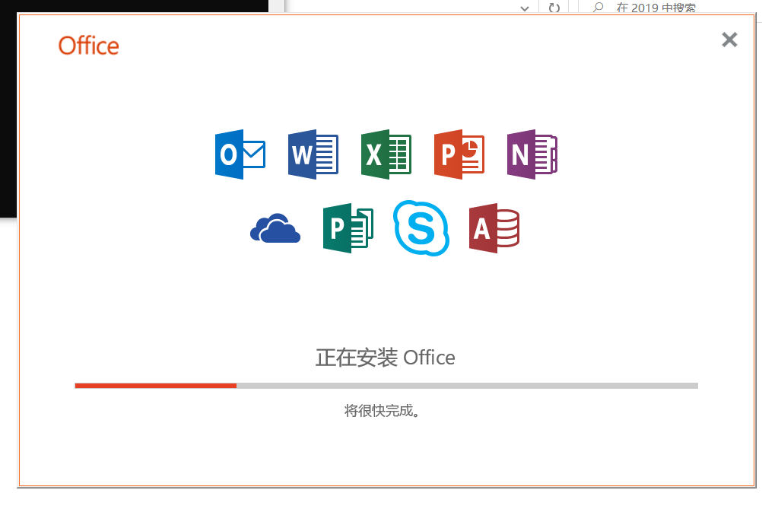Click the PowerPoint icon
The height and width of the screenshot is (509, 762).
point(459,154)
